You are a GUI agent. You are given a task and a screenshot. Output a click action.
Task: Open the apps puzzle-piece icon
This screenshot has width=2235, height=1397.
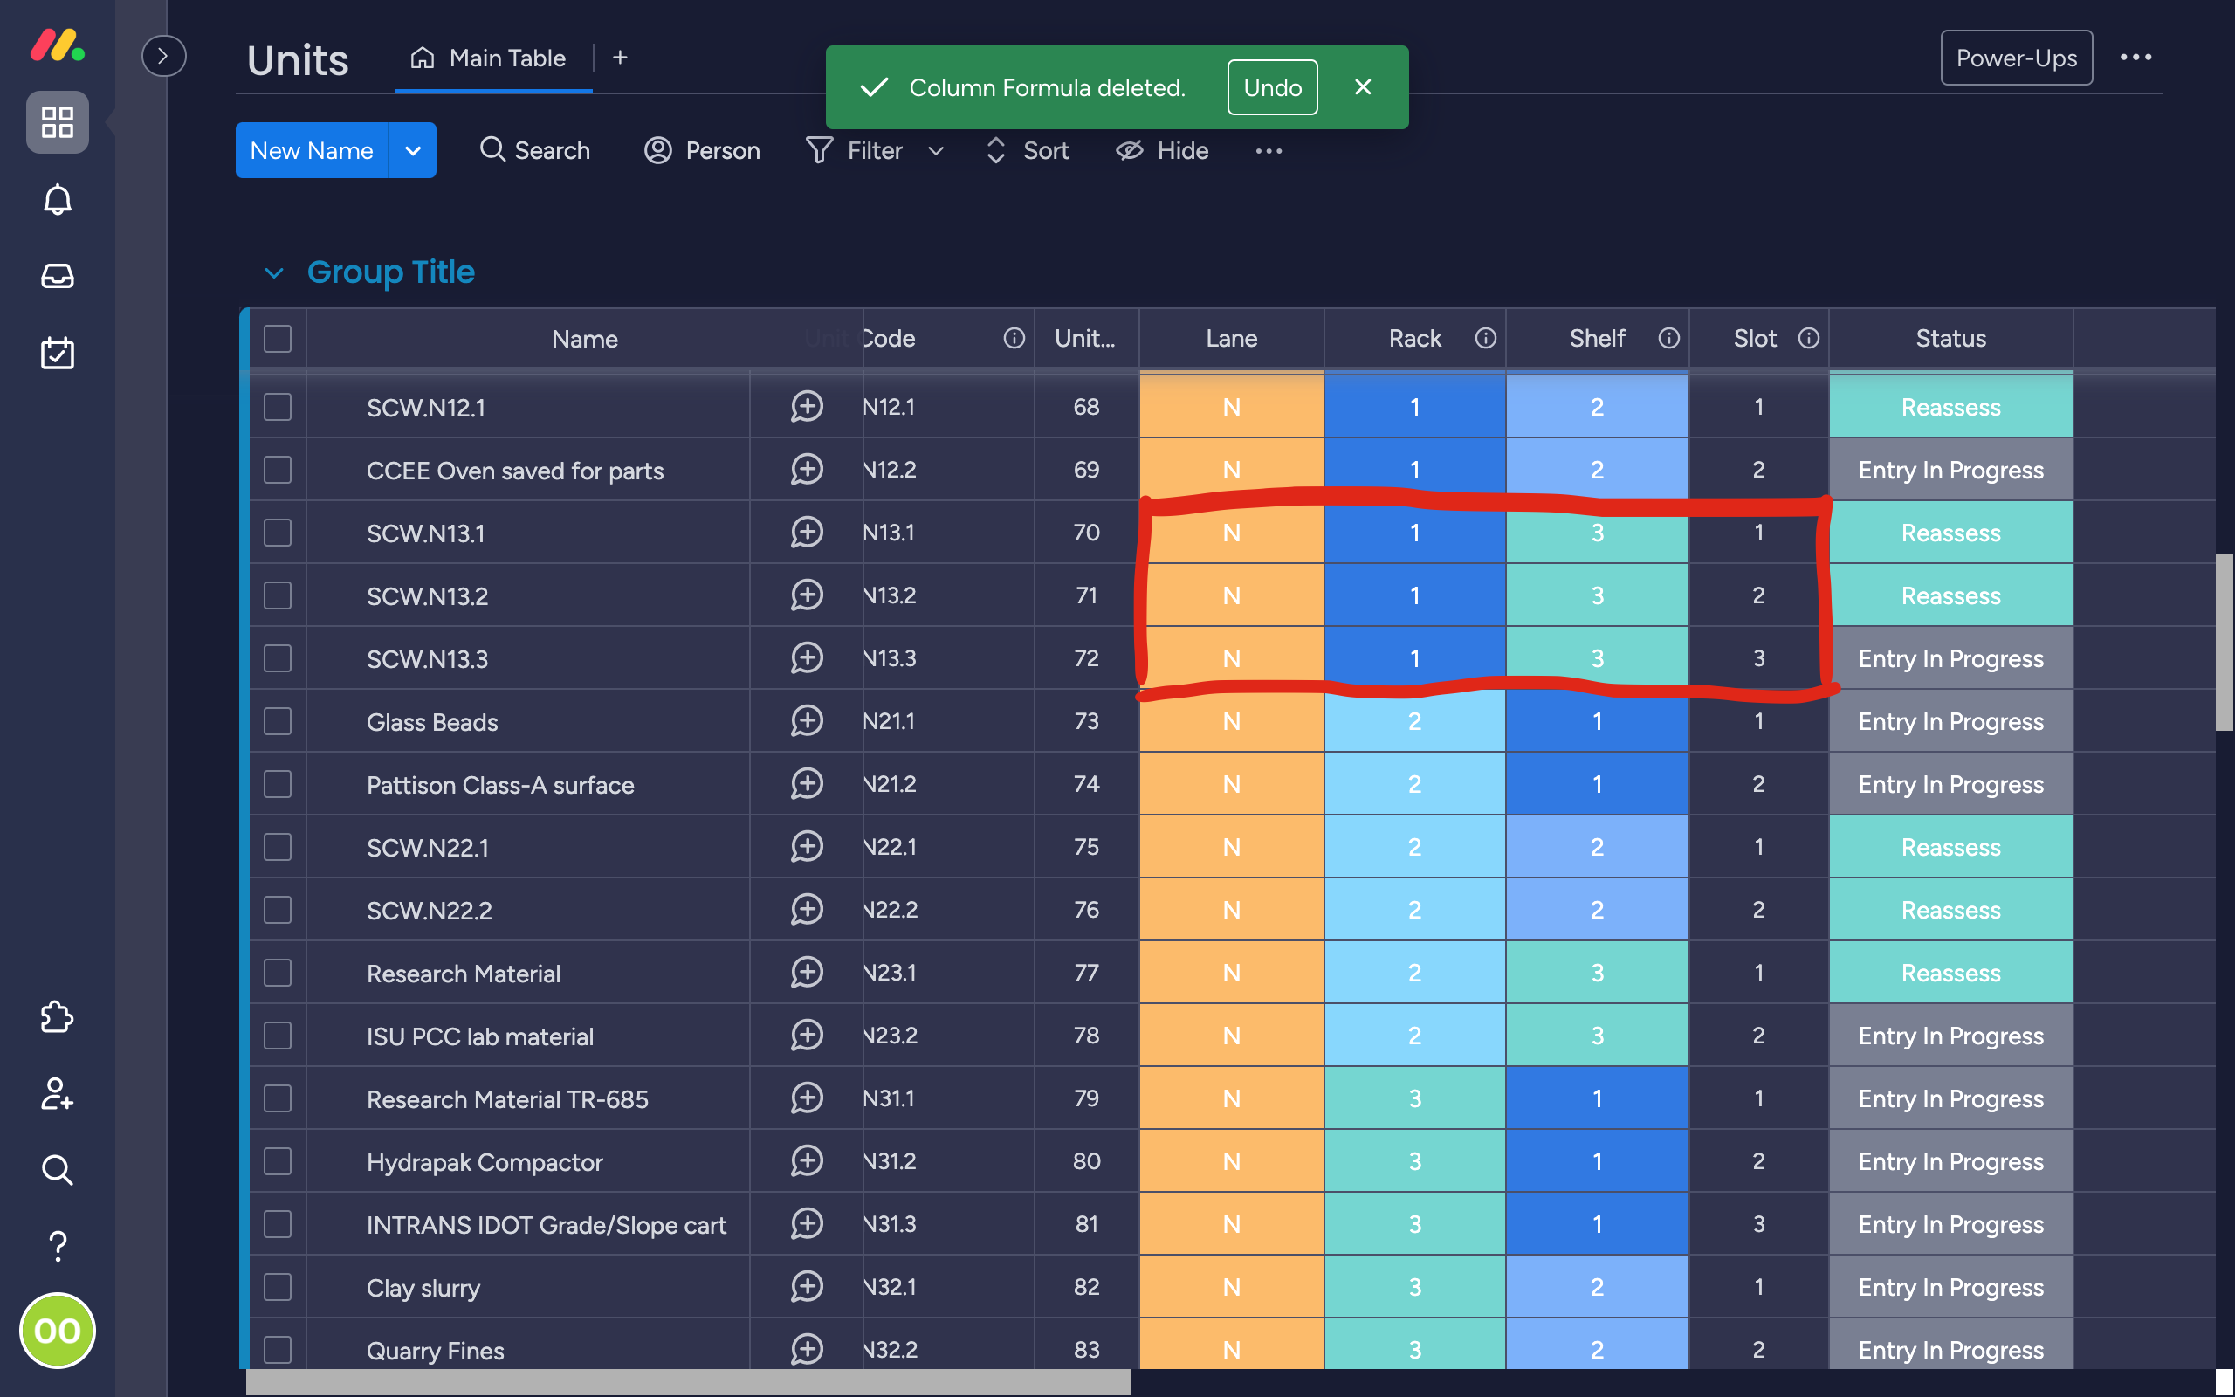pyautogui.click(x=58, y=1016)
